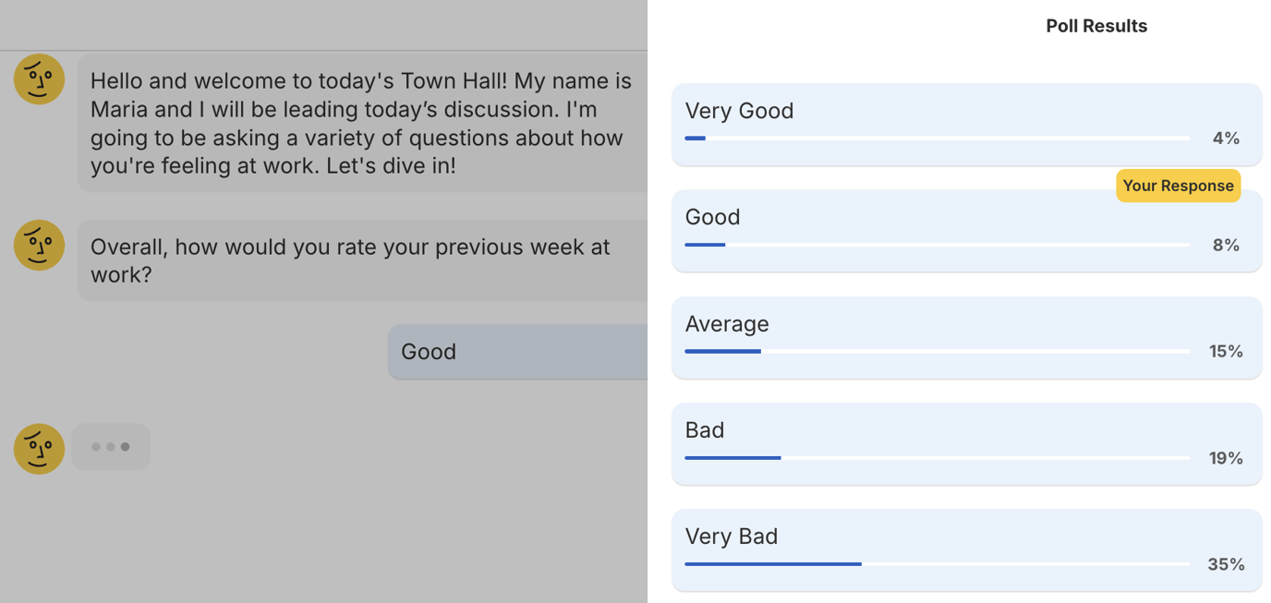Image resolution: width=1271 pixels, height=603 pixels.
Task: Select the Very Bad poll option
Action: coord(966,549)
